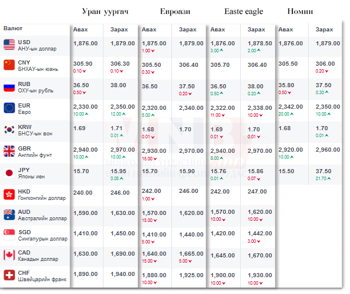Click the GBP British flag icon
Screen dimensions: 350x294
tap(9, 150)
